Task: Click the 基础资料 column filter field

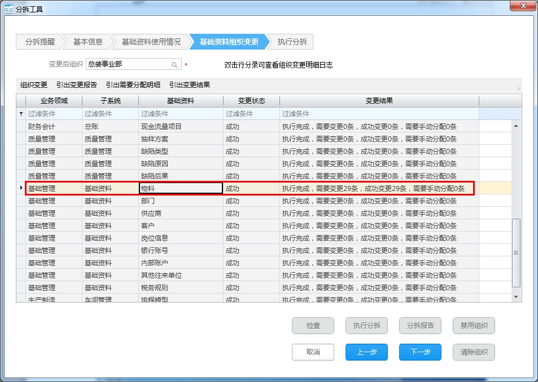Action: [x=181, y=114]
